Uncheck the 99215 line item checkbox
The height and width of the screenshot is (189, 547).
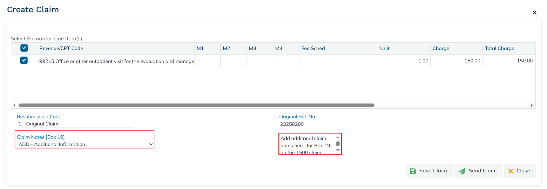coord(24,60)
